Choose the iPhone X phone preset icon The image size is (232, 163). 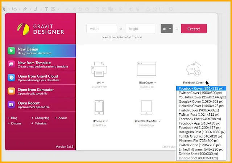[x=99, y=107]
